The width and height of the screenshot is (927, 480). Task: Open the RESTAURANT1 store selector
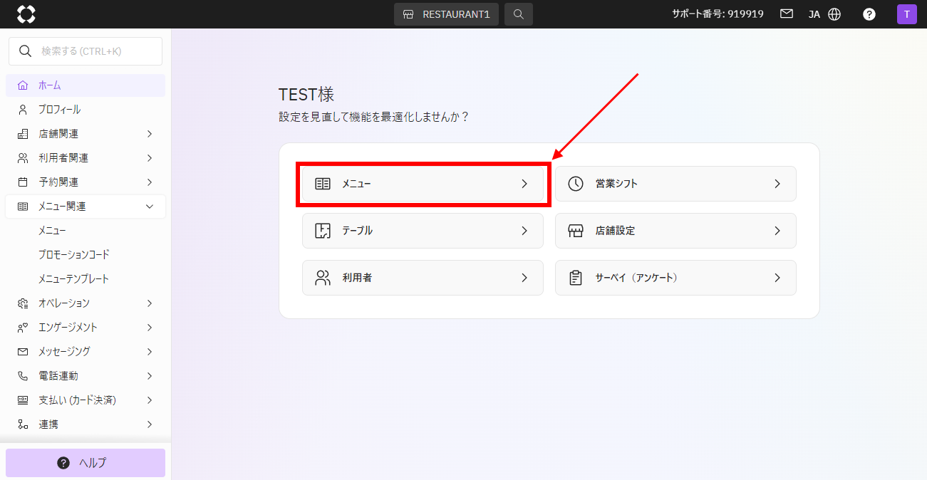(x=446, y=14)
